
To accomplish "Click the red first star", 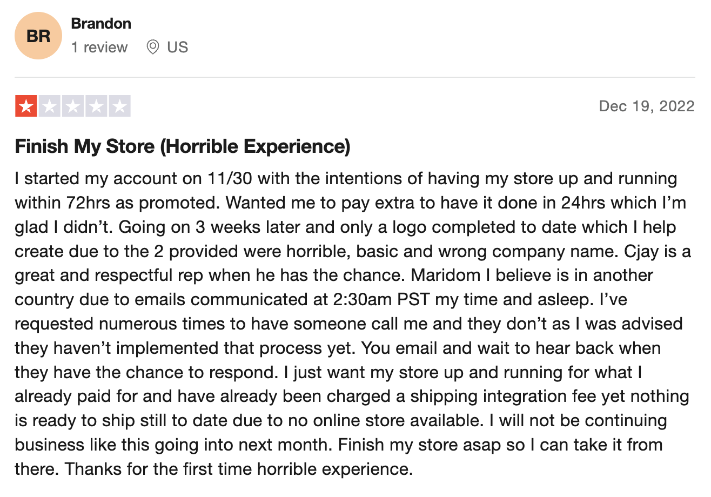I will pos(26,106).
